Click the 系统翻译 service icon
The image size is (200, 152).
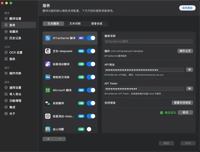click(48, 103)
